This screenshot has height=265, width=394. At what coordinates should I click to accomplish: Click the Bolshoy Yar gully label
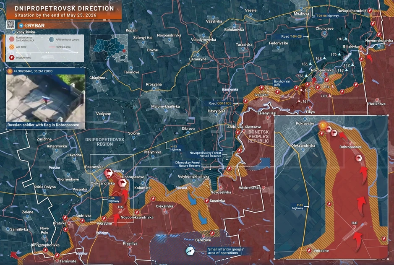click(x=282, y=83)
